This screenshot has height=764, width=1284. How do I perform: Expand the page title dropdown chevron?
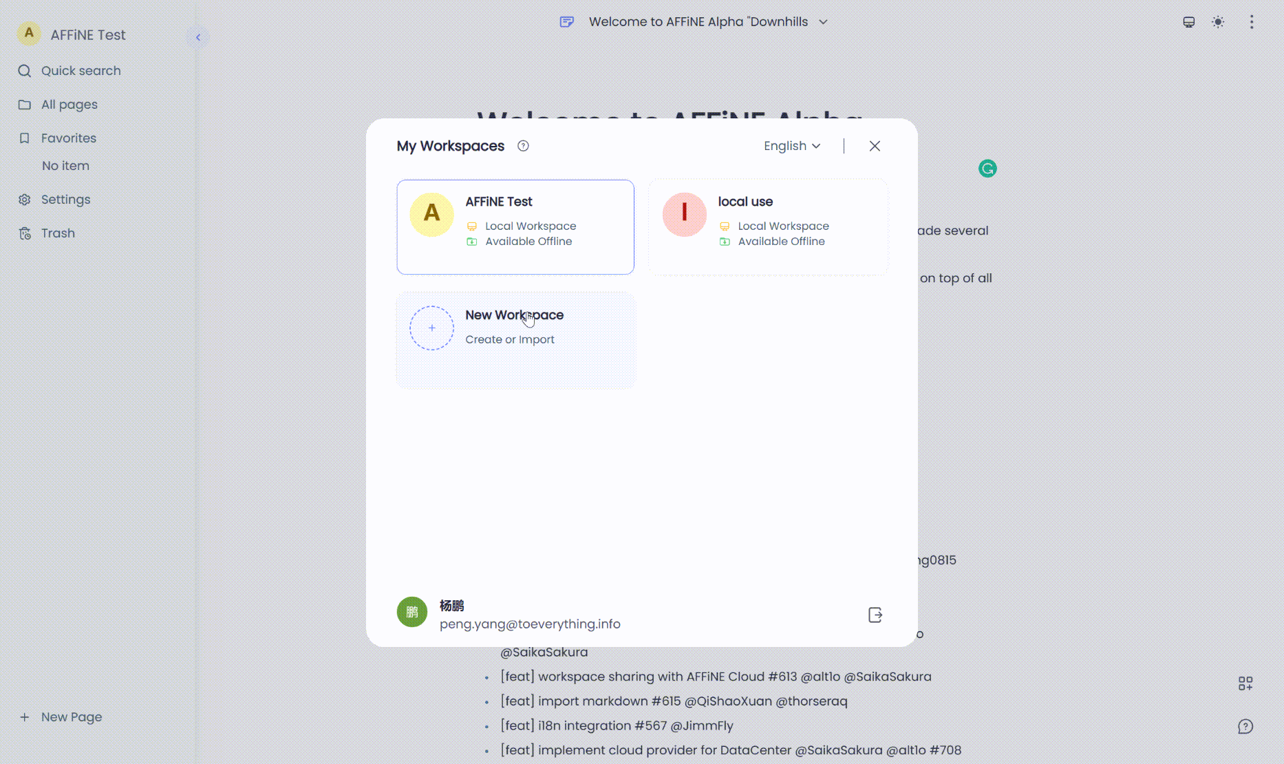coord(823,22)
